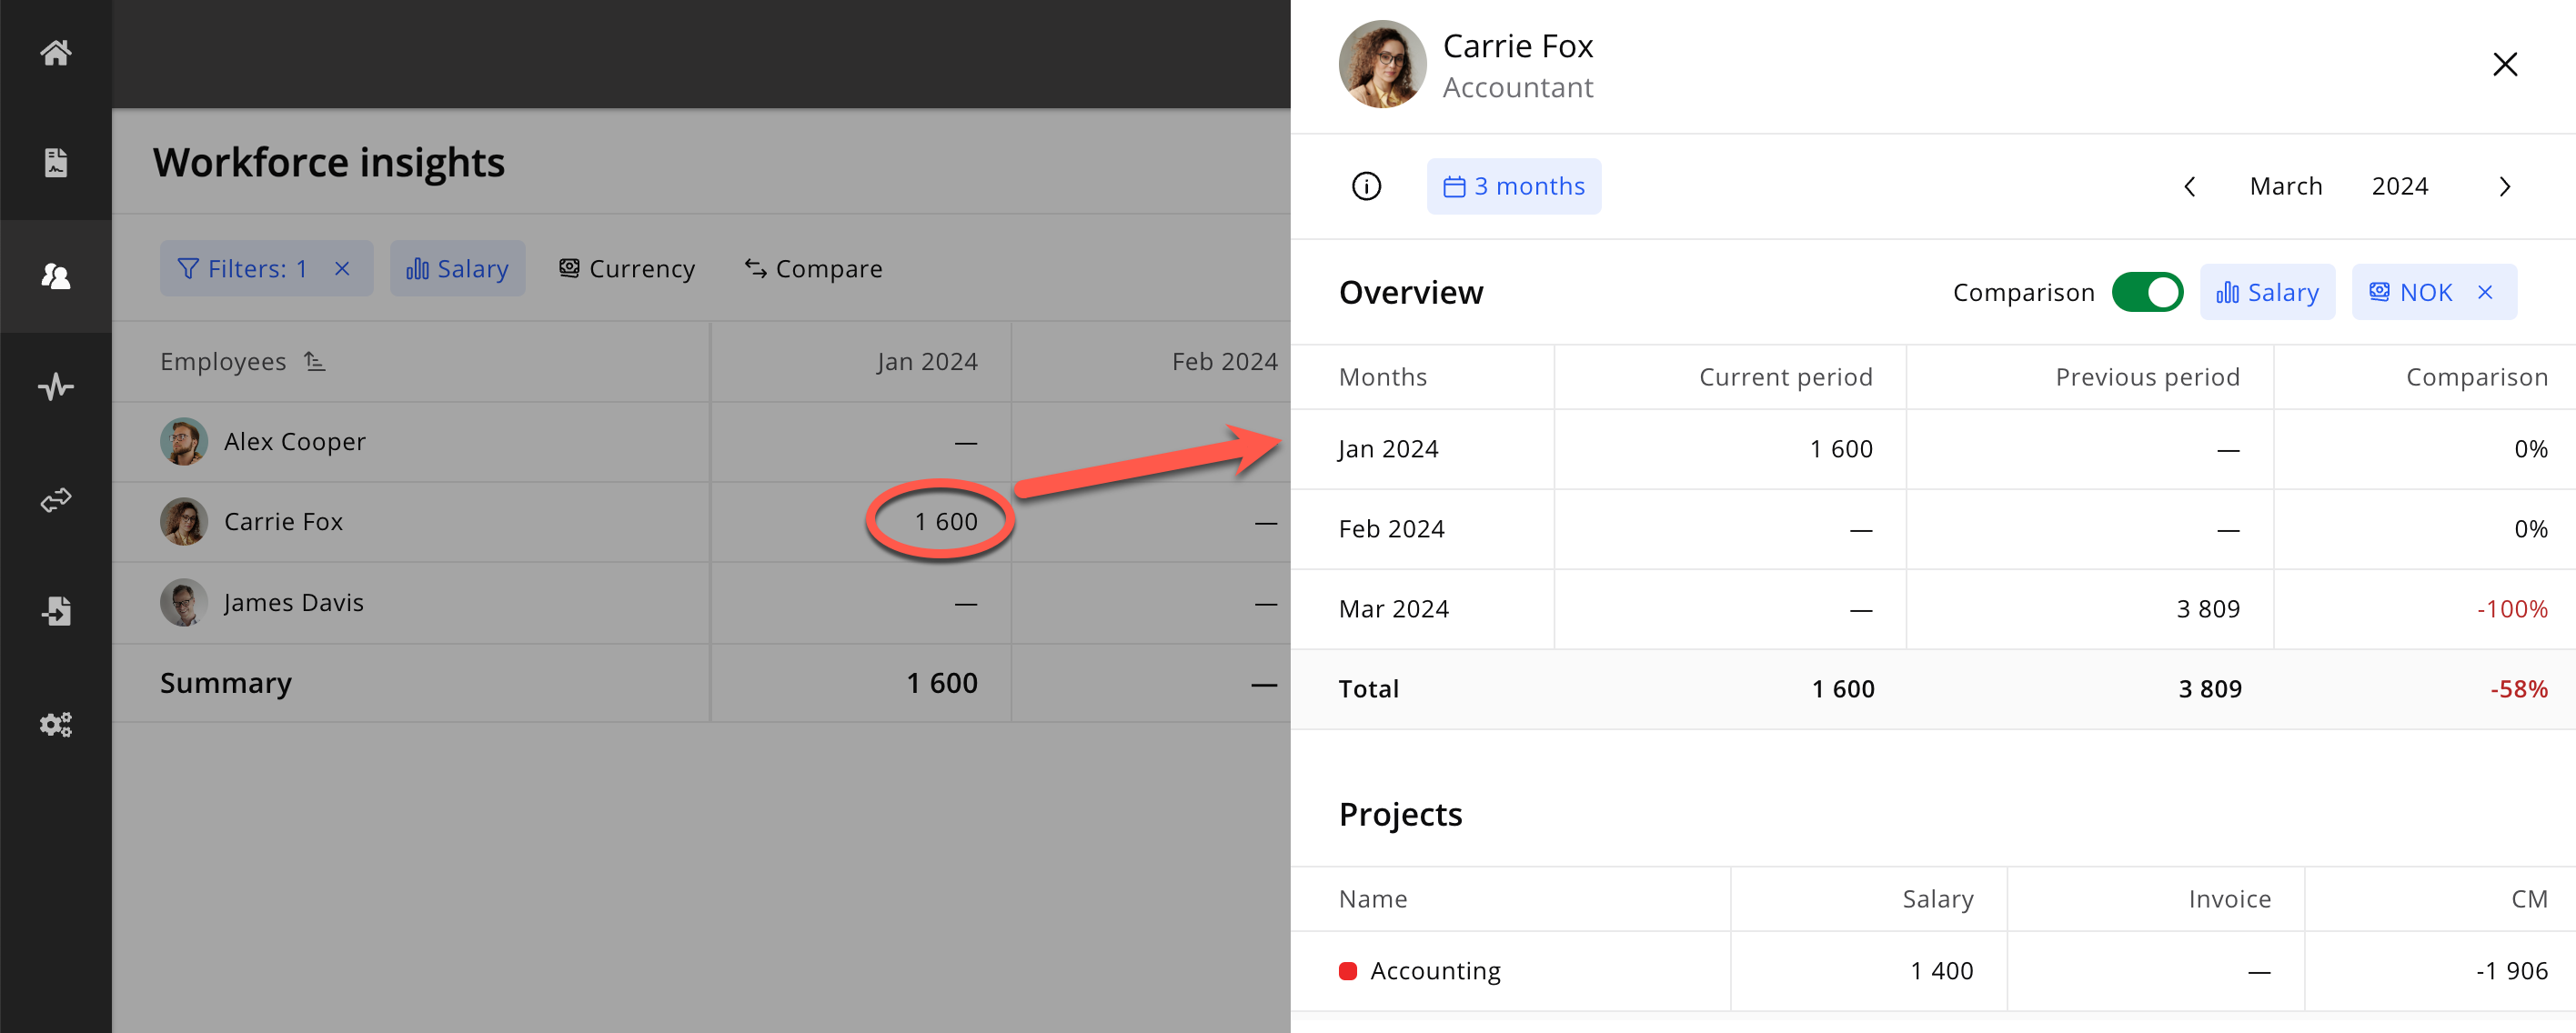Click the info icon in detail panel
Viewport: 2576px width, 1033px height.
(x=1366, y=186)
